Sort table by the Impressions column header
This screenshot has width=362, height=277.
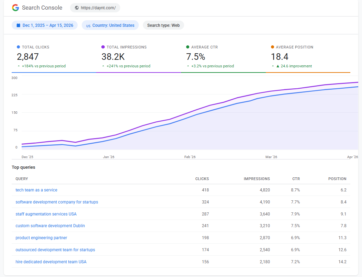257,179
